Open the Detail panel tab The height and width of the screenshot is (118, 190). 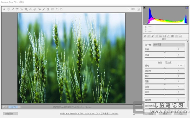[153, 36]
